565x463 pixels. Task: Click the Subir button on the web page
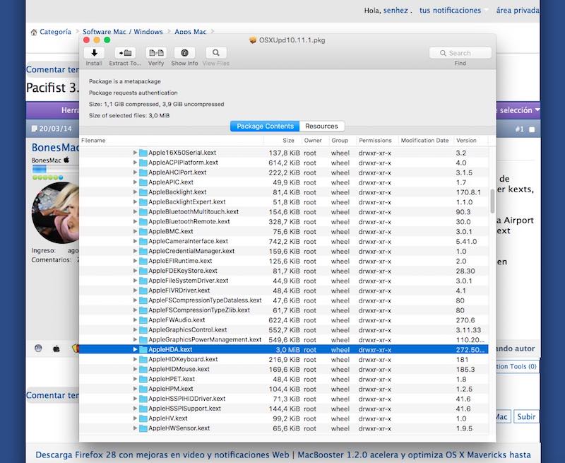(526, 417)
